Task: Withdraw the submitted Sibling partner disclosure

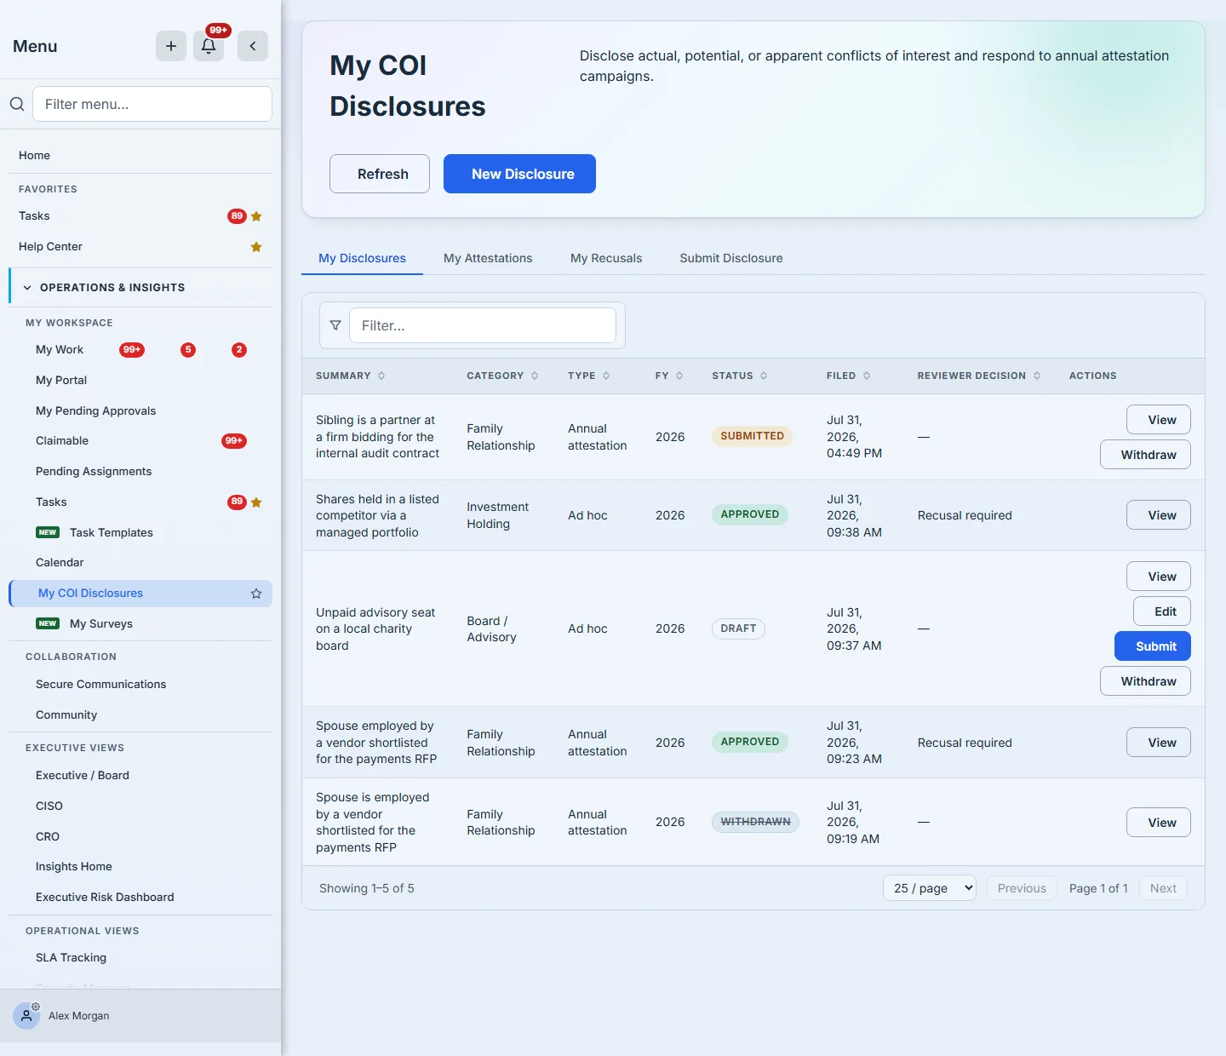Action: click(1145, 455)
